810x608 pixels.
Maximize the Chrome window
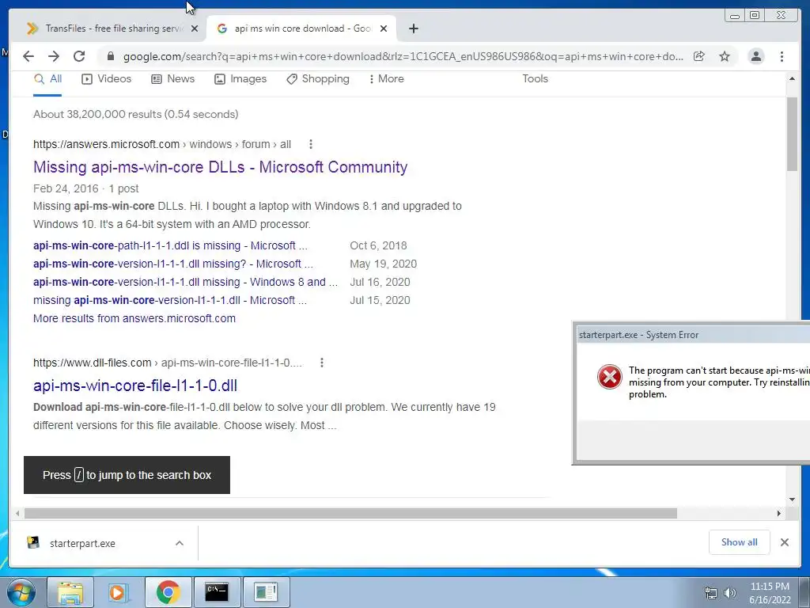pyautogui.click(x=755, y=16)
